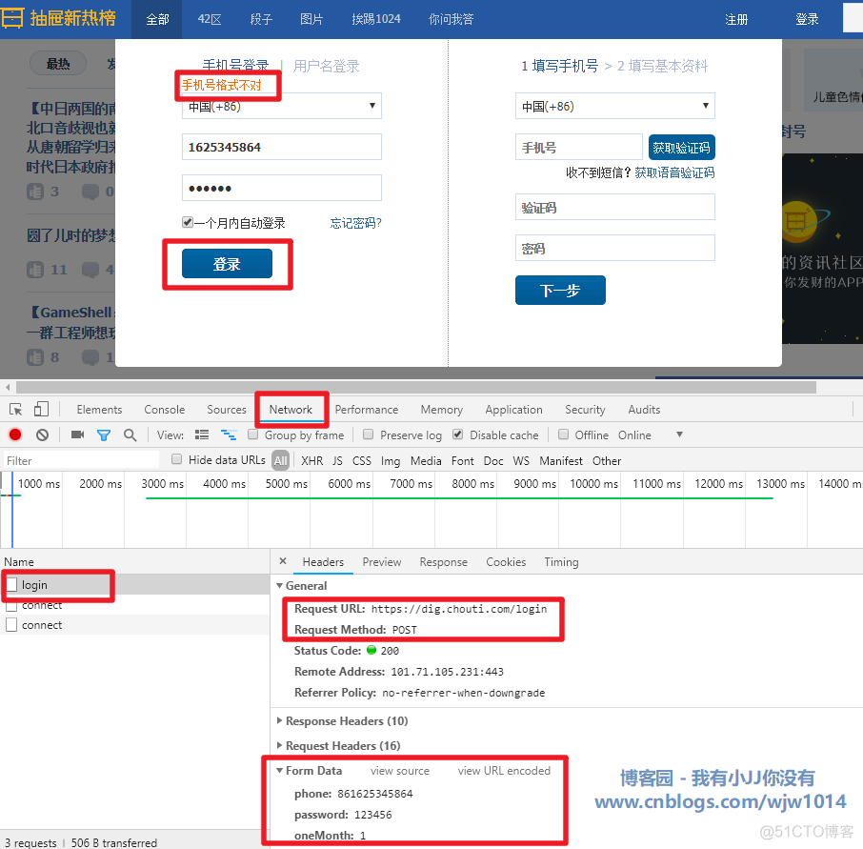This screenshot has width=863, height=849.
Task: Enable the screenshot capture camera icon
Action: tap(78, 434)
